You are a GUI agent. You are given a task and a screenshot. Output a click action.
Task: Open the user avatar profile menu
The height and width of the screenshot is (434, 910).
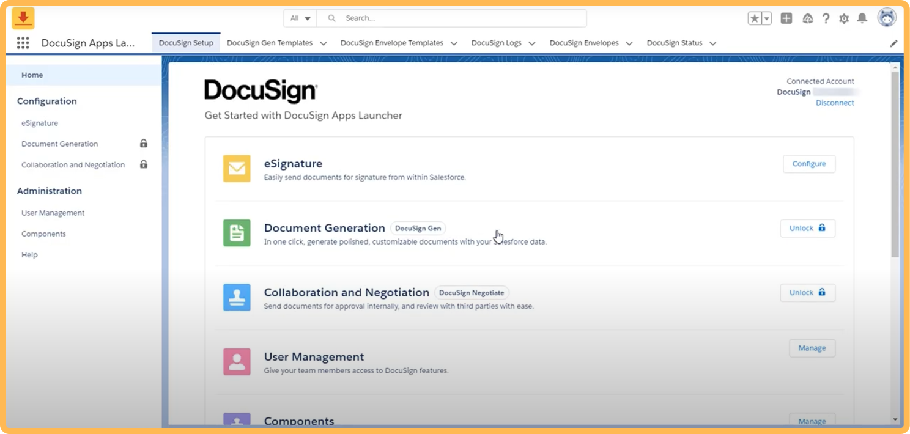[x=887, y=18]
